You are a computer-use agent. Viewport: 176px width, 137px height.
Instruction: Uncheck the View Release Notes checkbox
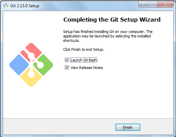[x=67, y=68]
